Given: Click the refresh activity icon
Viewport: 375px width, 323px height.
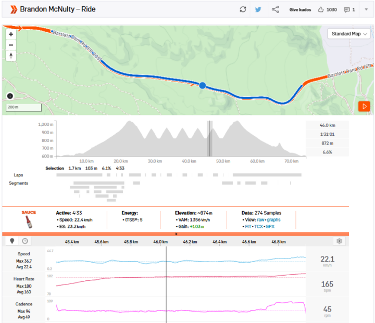Looking at the screenshot, I should click(243, 9).
